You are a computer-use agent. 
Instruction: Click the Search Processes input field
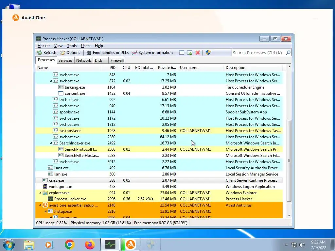(258, 53)
